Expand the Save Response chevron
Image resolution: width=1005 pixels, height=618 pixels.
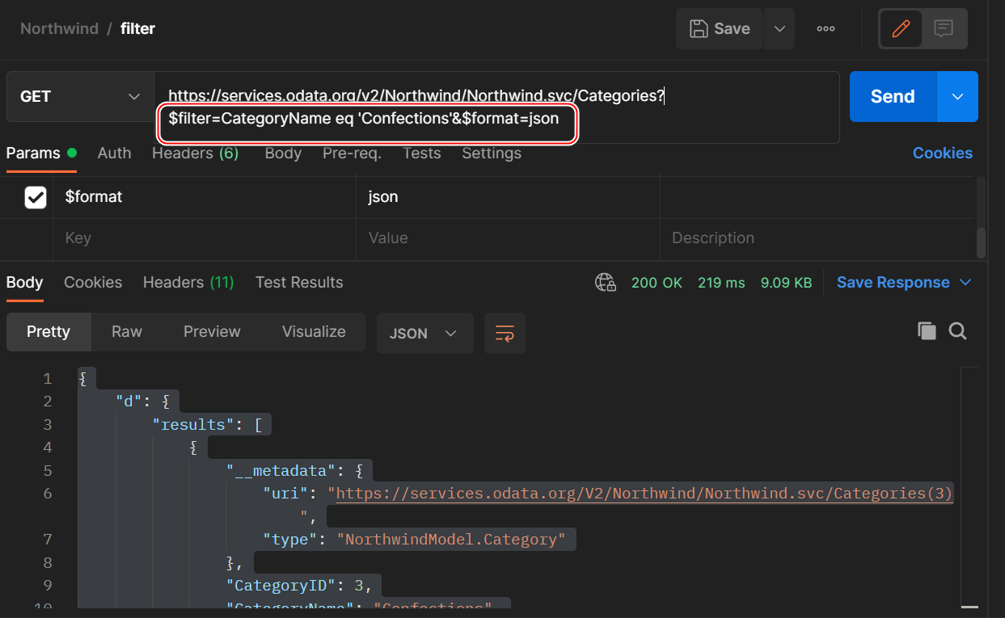(965, 282)
